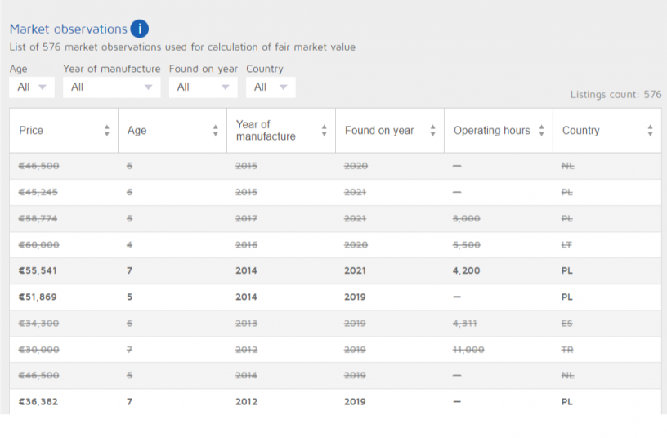Open the Found on year filter dropdown
Image resolution: width=667 pixels, height=438 pixels.
pyautogui.click(x=204, y=87)
